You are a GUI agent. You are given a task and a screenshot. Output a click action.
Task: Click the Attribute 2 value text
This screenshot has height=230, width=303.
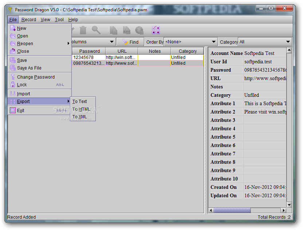[x=265, y=112]
